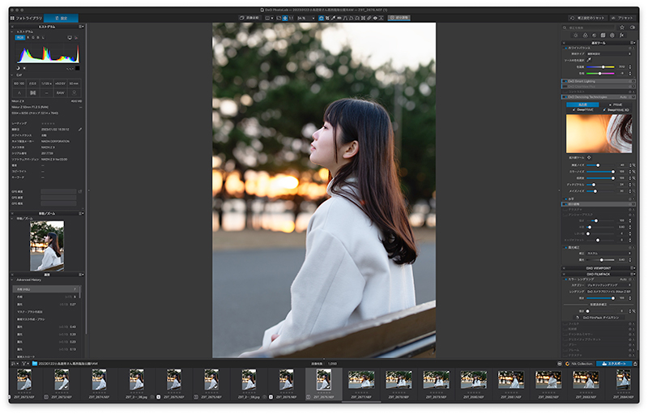Set zoom to 1:1 in toolbar
Screen dimensions: 648x414
pyautogui.click(x=291, y=18)
